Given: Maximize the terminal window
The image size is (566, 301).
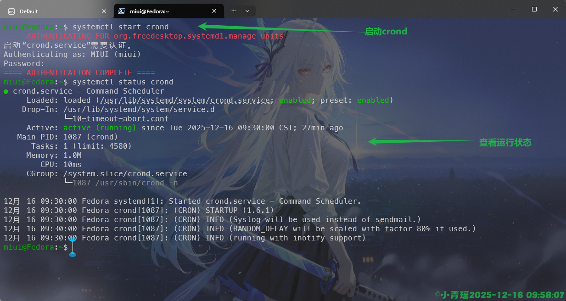Looking at the screenshot, I should 534,9.
